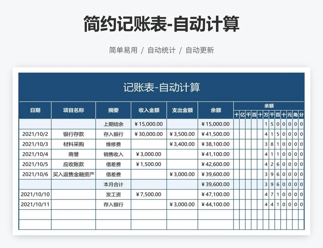Viewport: 323px width, 248px height.
Task: Select the date cell 2021/10/6
Action: click(35, 174)
